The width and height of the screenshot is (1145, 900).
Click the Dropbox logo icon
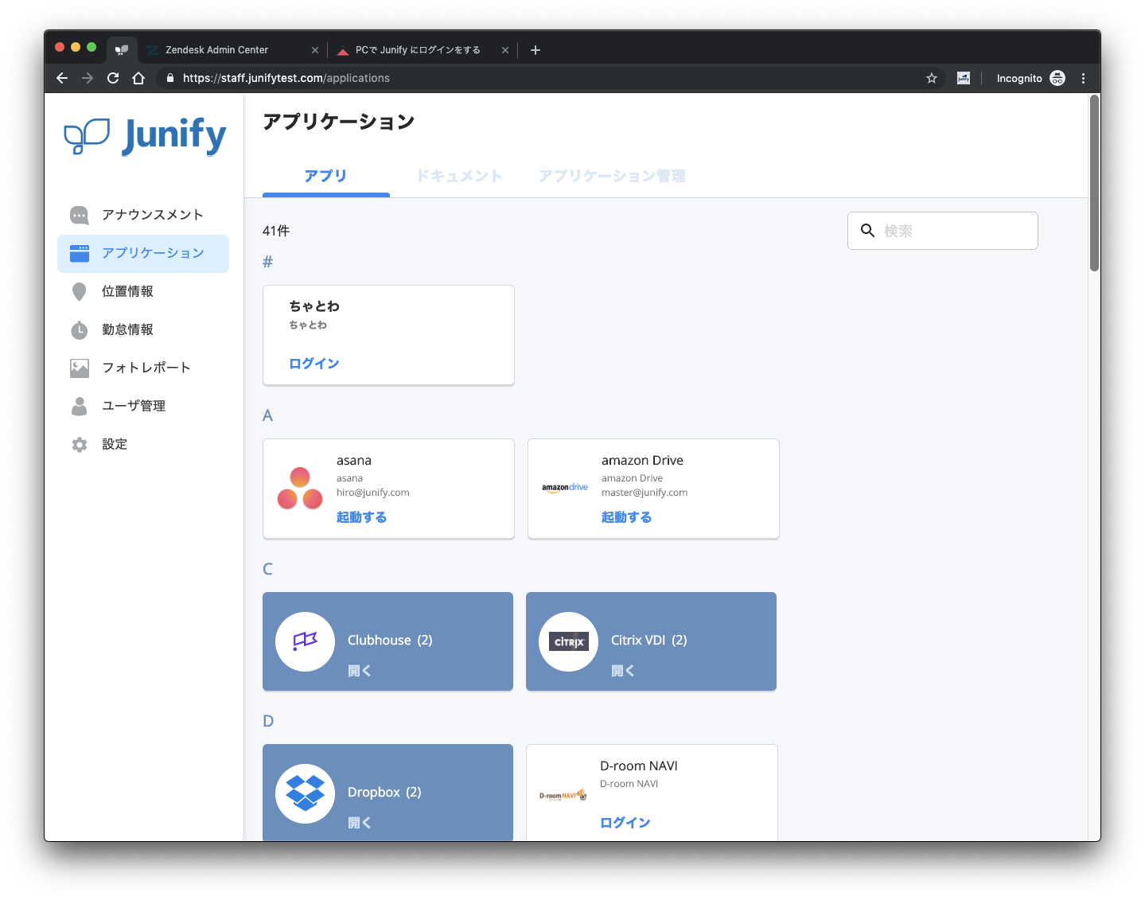[x=305, y=793]
